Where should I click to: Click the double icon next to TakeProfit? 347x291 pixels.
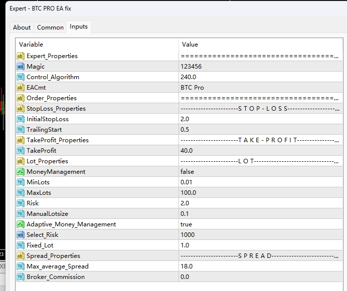tap(21, 151)
